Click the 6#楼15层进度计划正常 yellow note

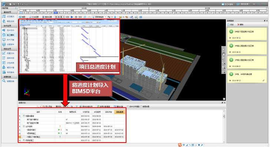pos(247,34)
